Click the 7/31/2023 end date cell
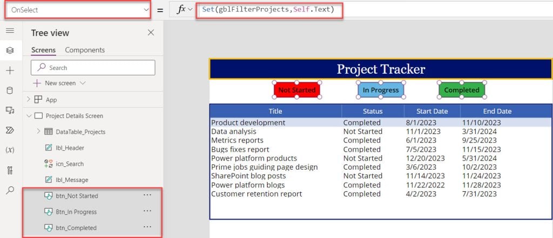This screenshot has height=238, width=553. click(x=480, y=194)
